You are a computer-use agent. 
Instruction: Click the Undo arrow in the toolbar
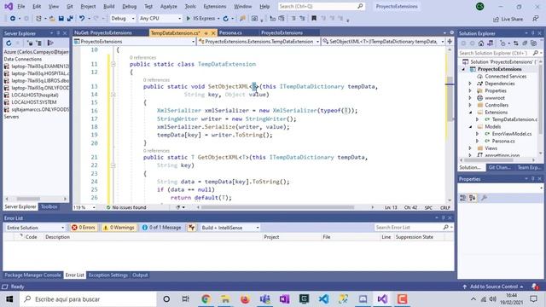pos(82,19)
